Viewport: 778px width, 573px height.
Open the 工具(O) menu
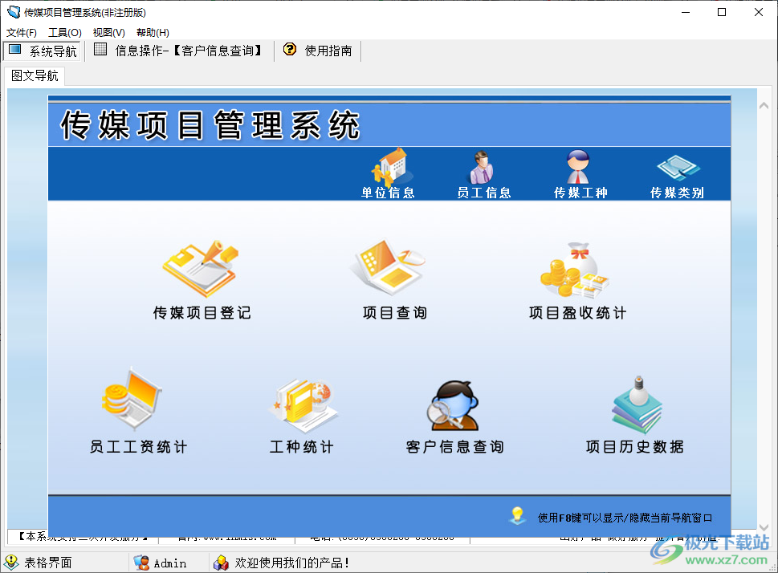click(63, 32)
